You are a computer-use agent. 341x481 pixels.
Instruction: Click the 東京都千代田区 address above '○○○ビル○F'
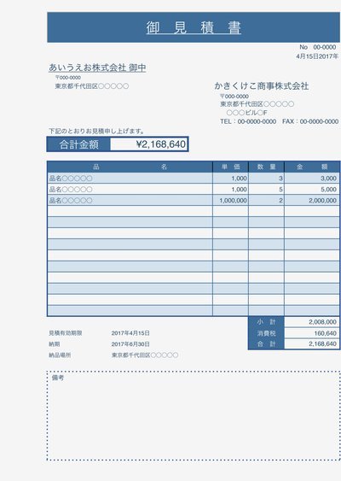coord(257,104)
